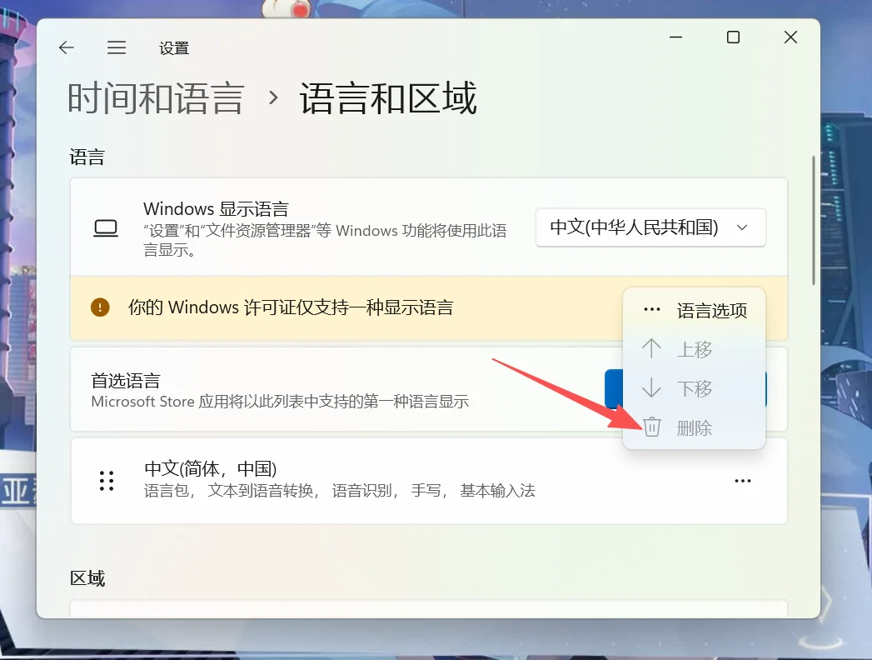872x660 pixels.
Task: Click the settings page vertical scrollbar
Action: [x=814, y=220]
